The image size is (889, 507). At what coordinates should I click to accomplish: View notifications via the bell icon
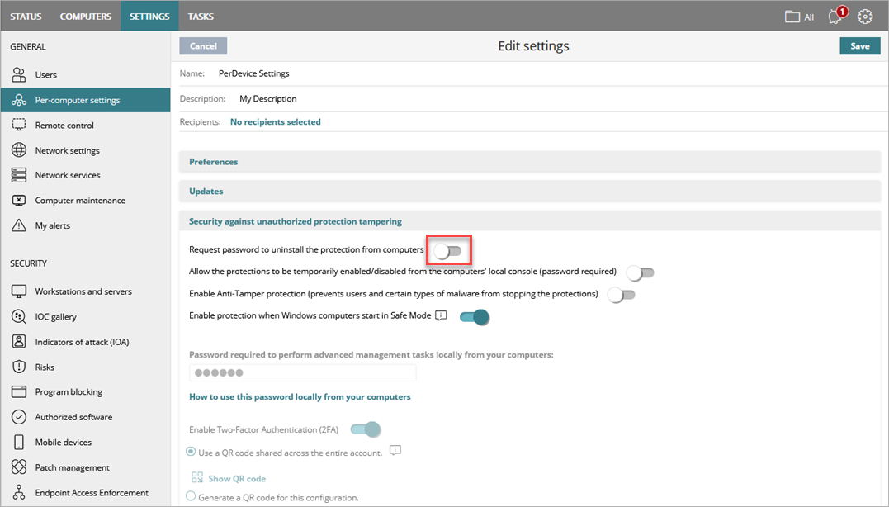pos(834,16)
